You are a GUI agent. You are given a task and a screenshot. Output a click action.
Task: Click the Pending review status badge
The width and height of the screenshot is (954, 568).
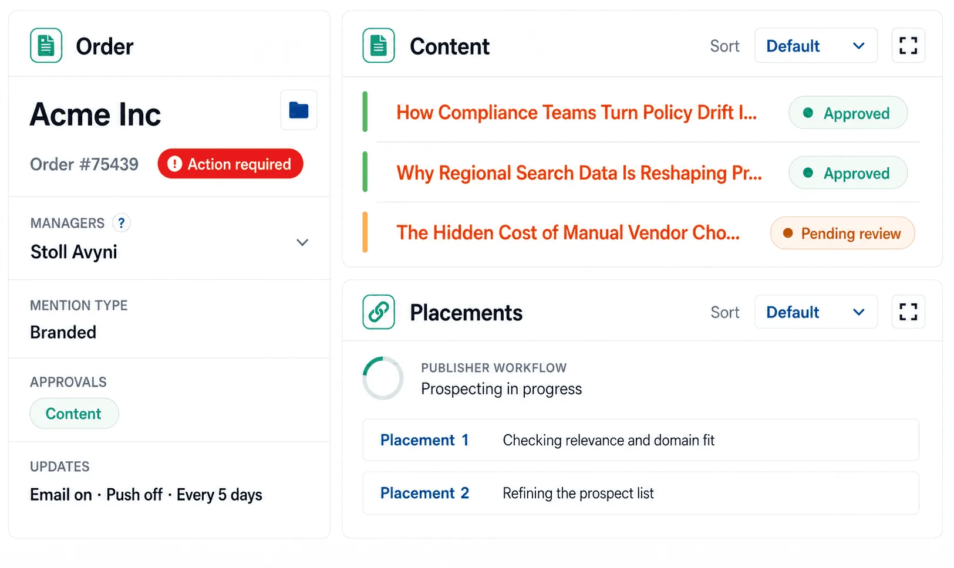pyautogui.click(x=842, y=233)
